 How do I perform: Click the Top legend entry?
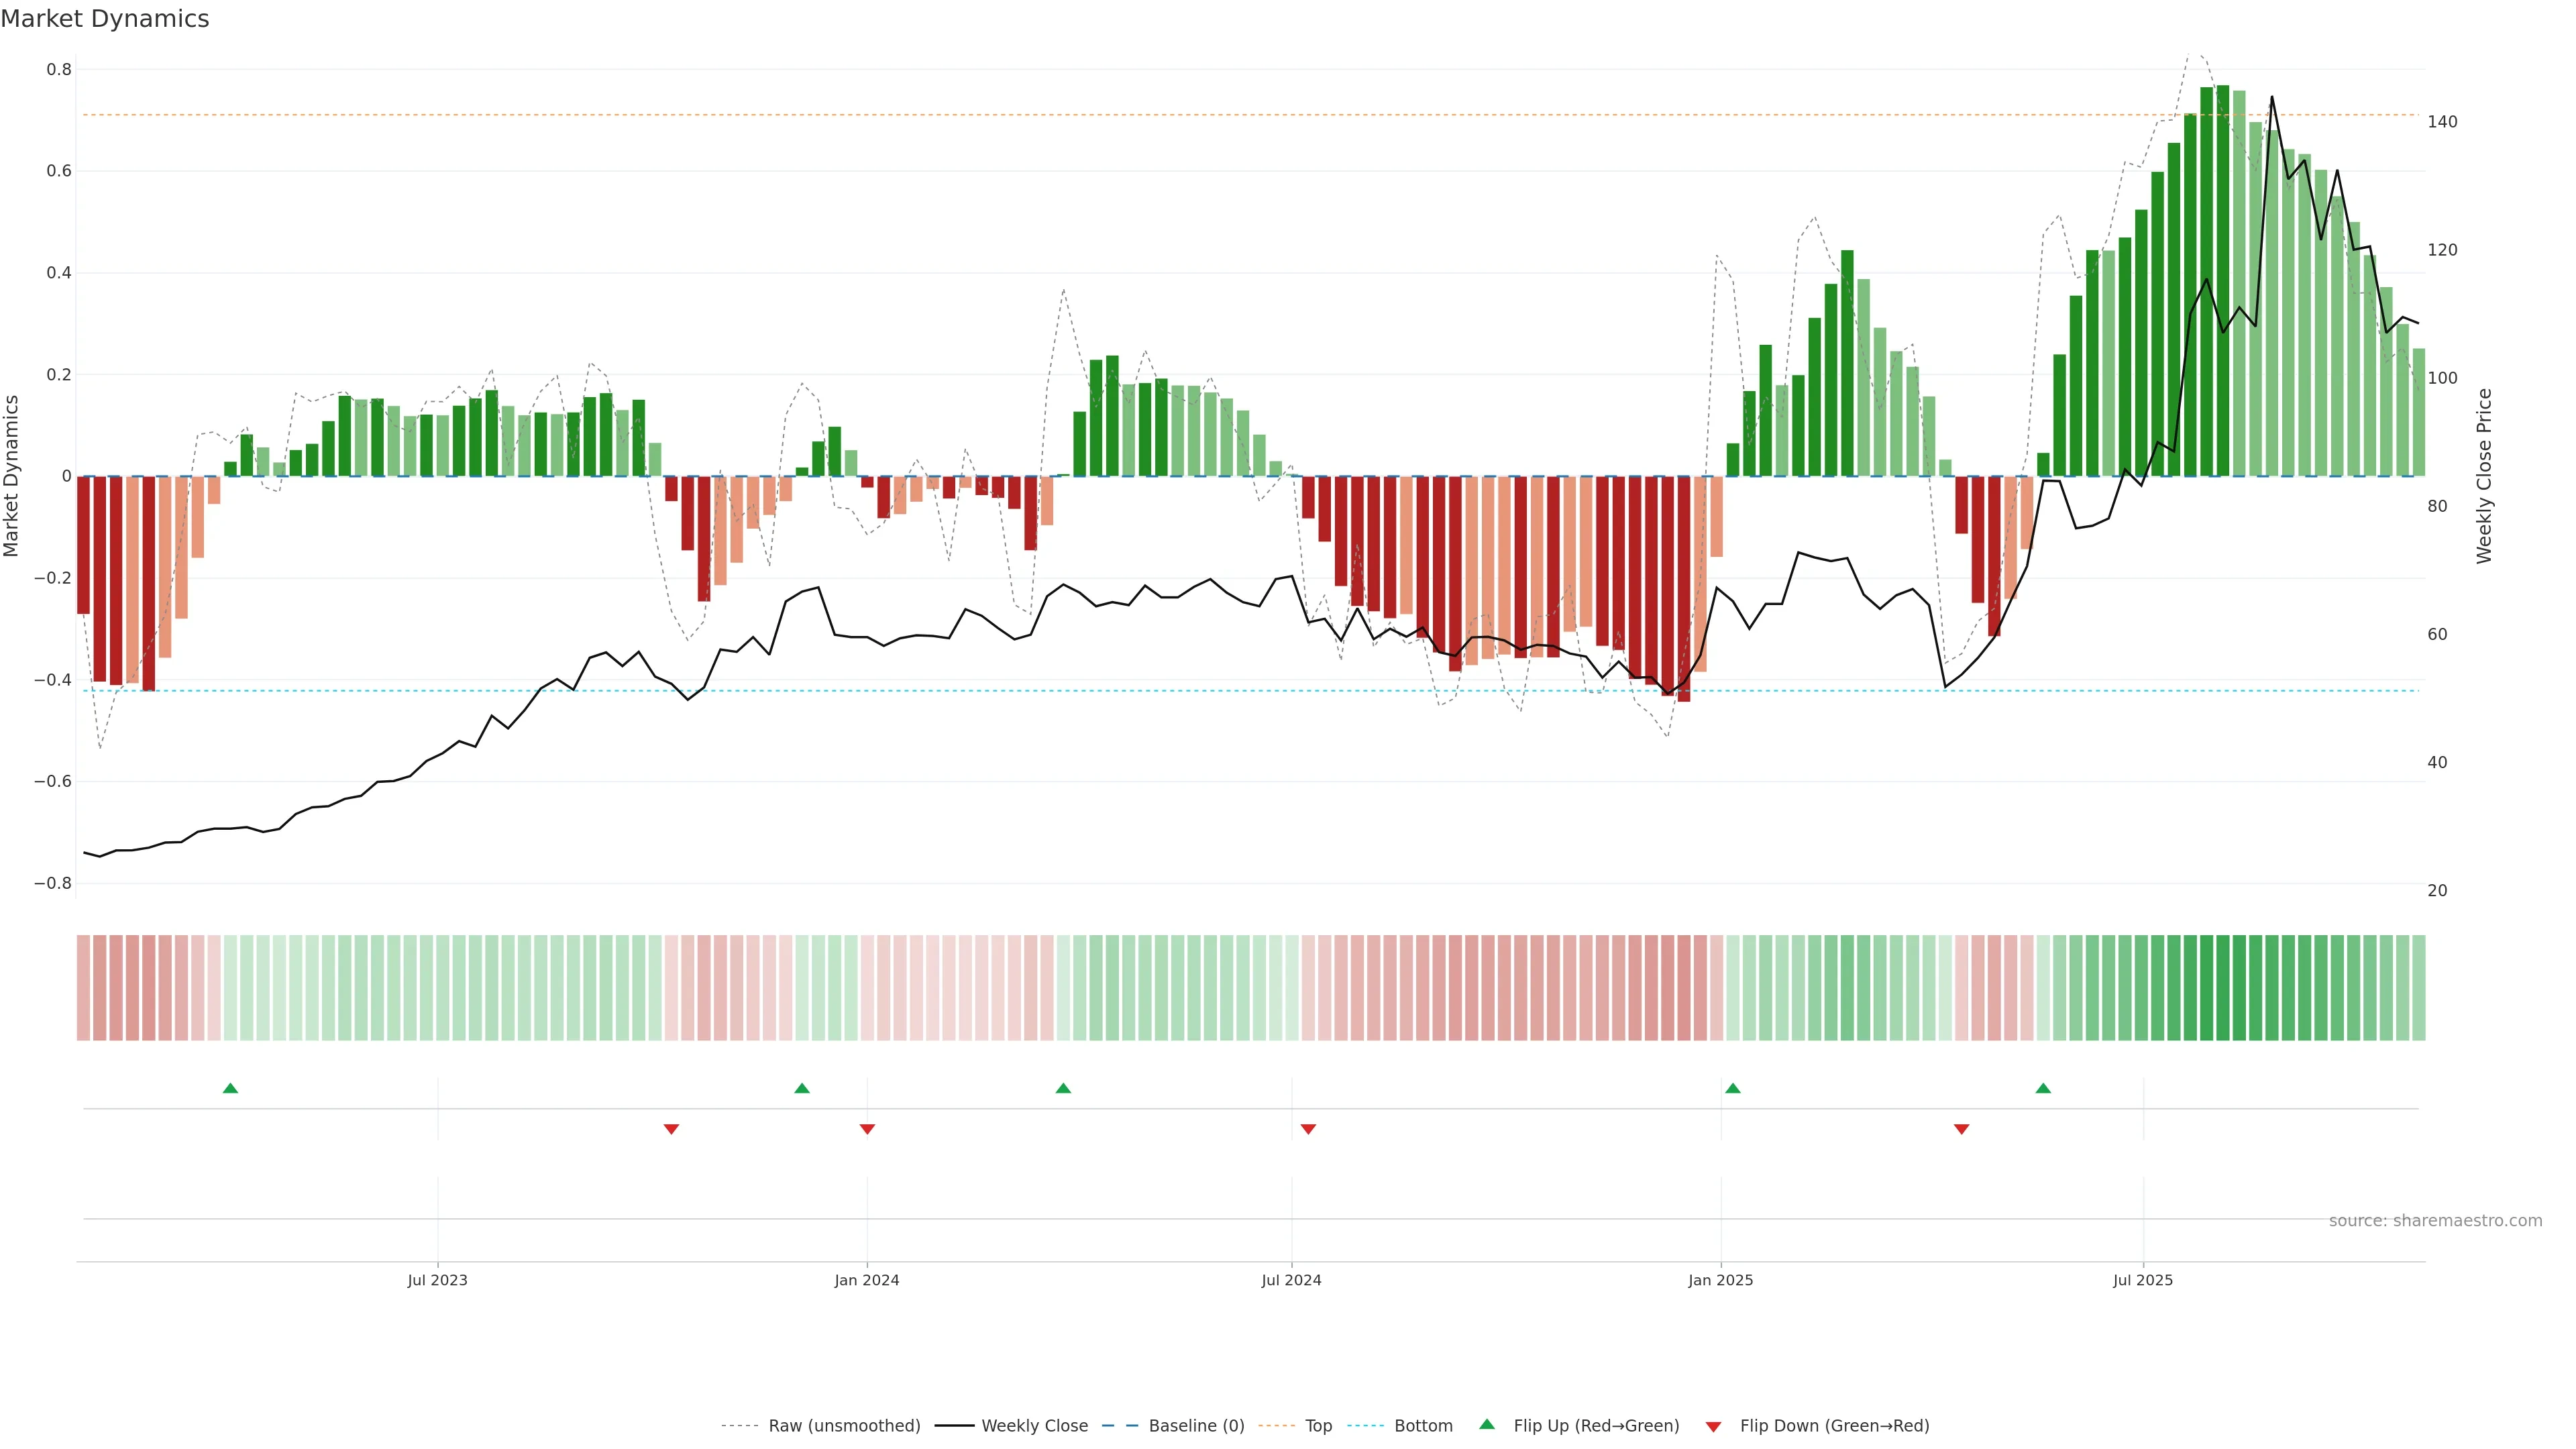[x=1318, y=1426]
